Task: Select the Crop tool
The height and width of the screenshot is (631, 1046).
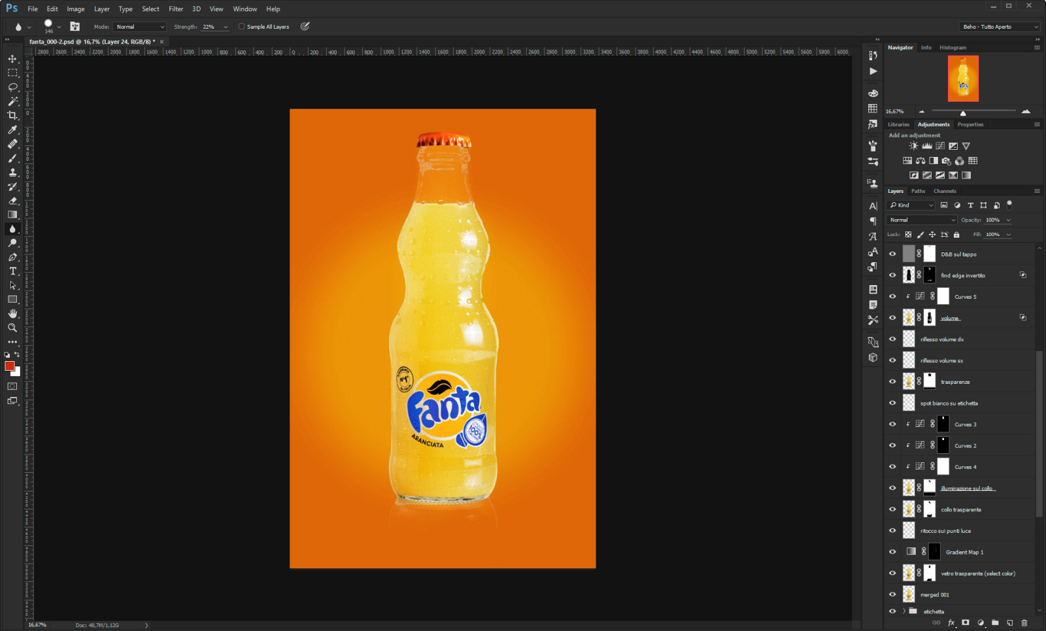Action: pyautogui.click(x=12, y=115)
